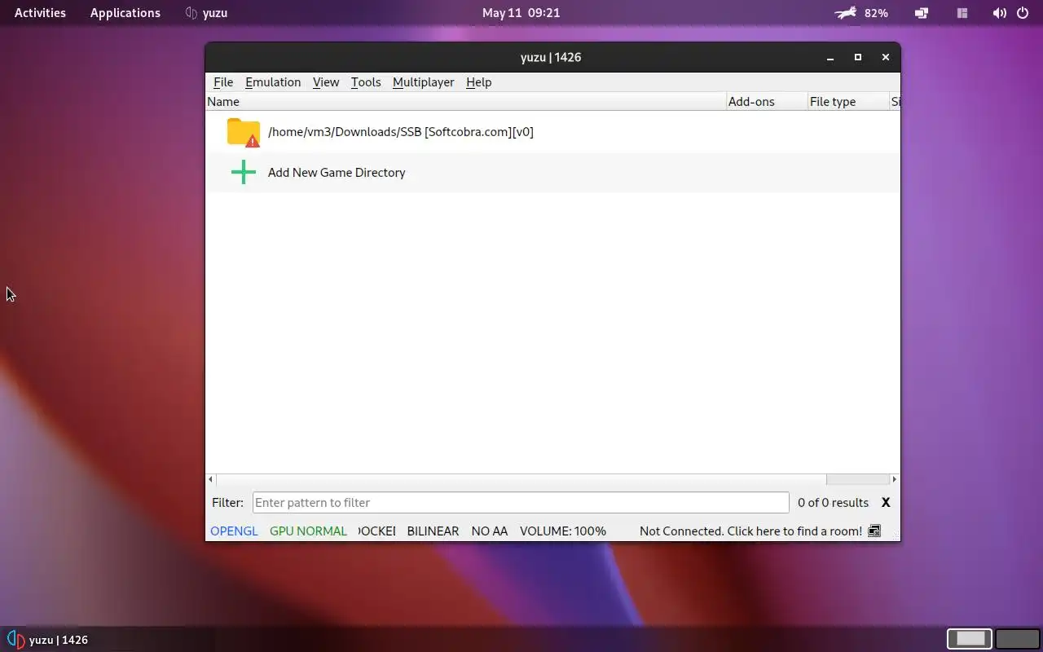Switch to the first workspace thumbnail

tap(970, 639)
